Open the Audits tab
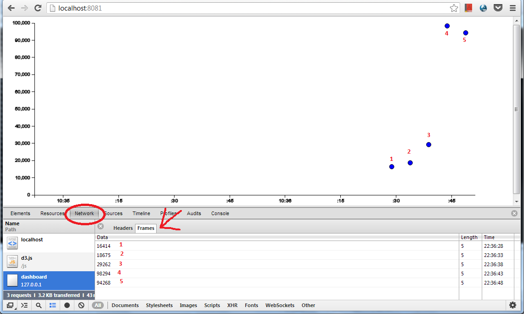The height and width of the screenshot is (314, 524). [x=194, y=213]
